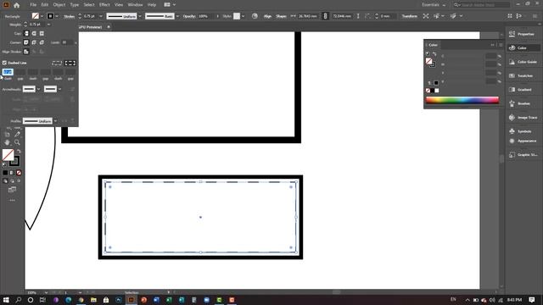Open the Image Trace panel icon
Image resolution: width=543 pixels, height=305 pixels.
512,117
